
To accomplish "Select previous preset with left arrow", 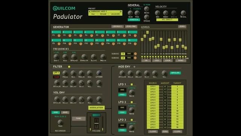I will [90, 12].
